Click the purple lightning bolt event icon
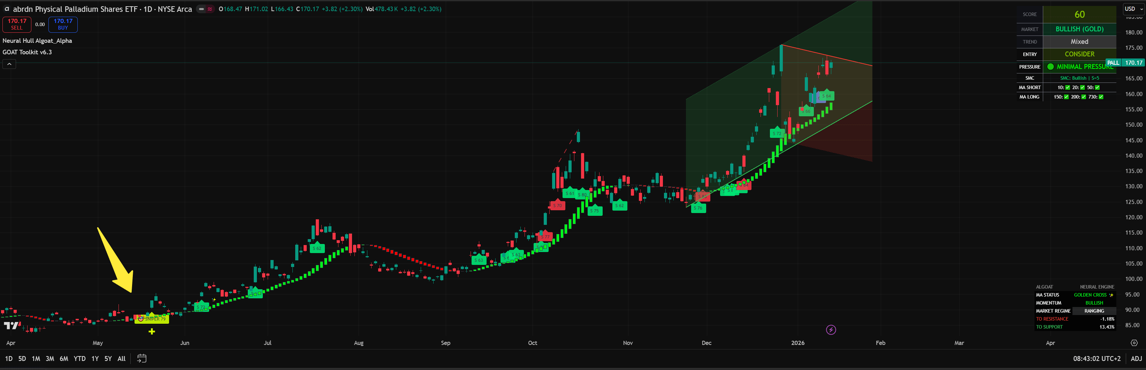 coord(831,330)
